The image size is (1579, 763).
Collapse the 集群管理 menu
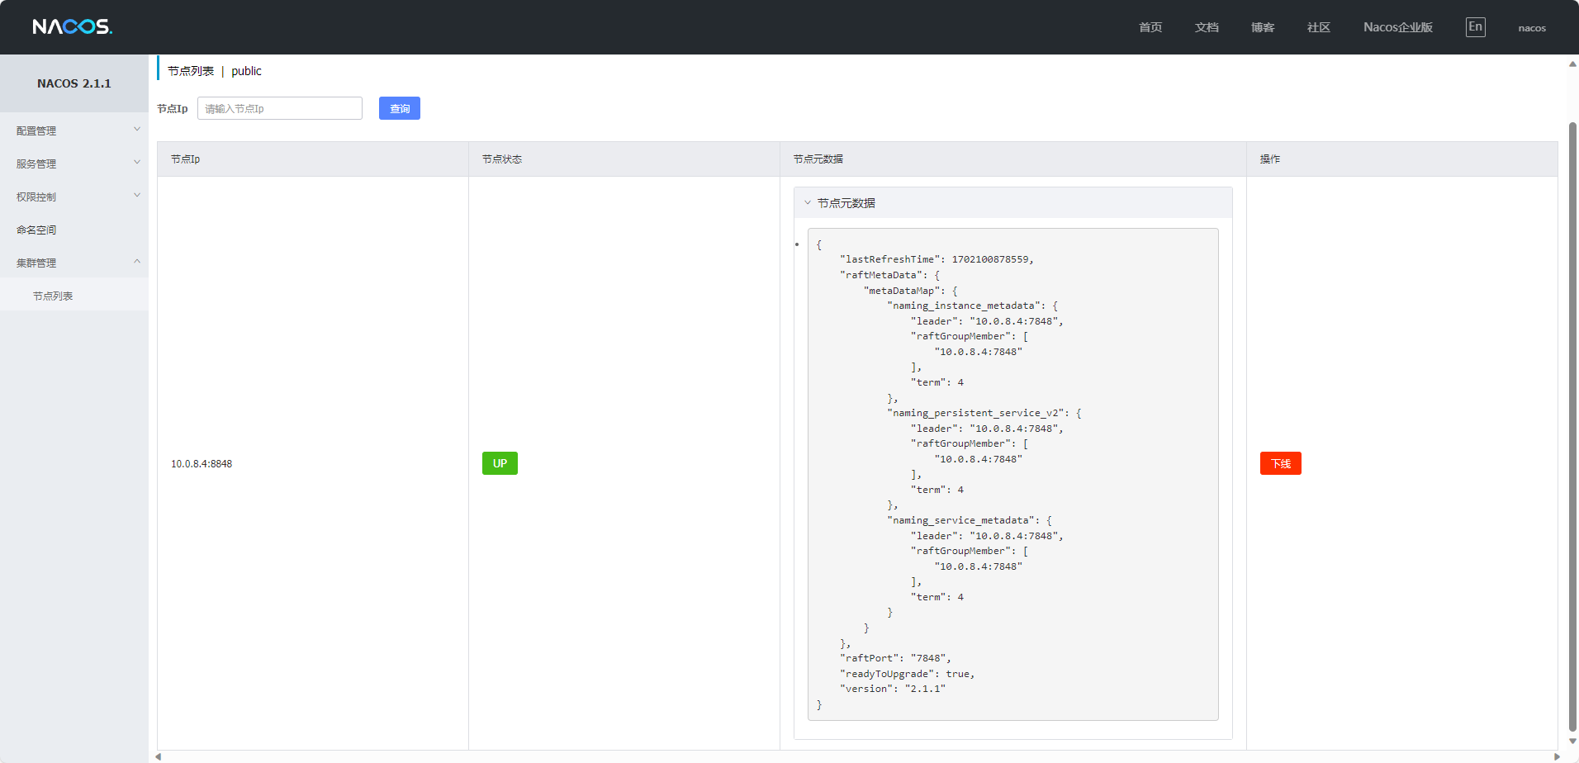tap(74, 263)
